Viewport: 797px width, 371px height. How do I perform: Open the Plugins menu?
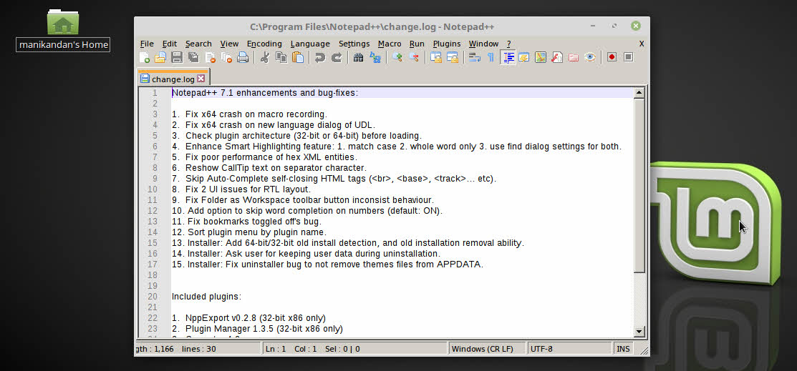(x=447, y=44)
